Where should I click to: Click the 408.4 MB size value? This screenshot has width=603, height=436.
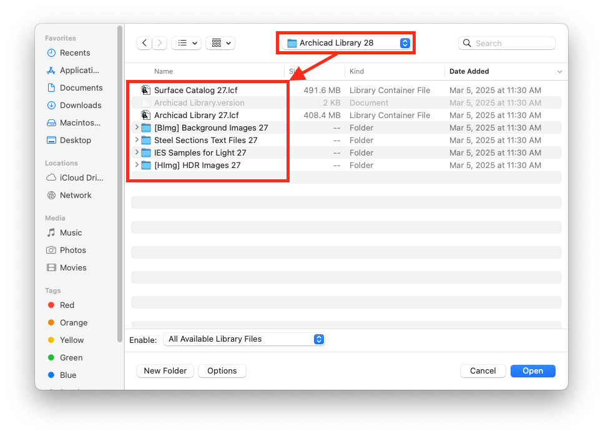pyautogui.click(x=322, y=115)
